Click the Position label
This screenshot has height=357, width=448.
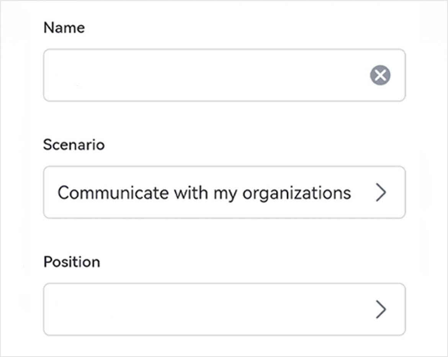(72, 262)
